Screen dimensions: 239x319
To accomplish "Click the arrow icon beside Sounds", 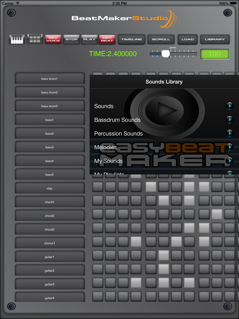I will [x=229, y=106].
